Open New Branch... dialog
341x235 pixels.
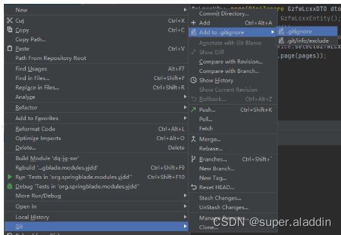217,169
